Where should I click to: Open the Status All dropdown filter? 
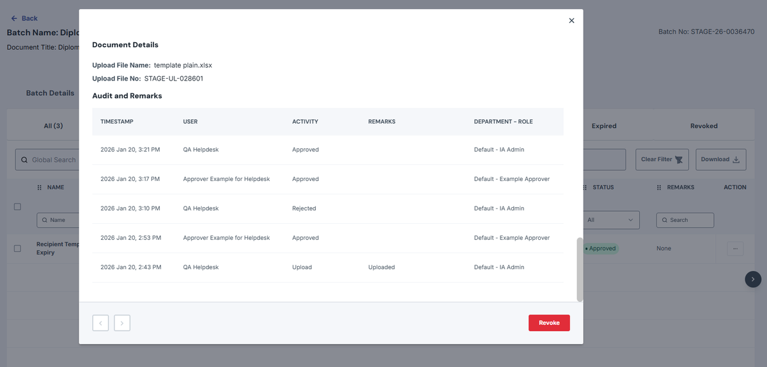click(x=611, y=220)
